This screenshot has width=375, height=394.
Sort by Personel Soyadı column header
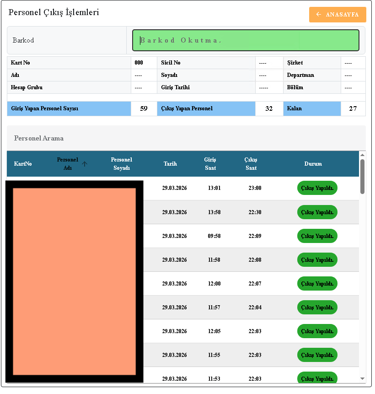[122, 164]
